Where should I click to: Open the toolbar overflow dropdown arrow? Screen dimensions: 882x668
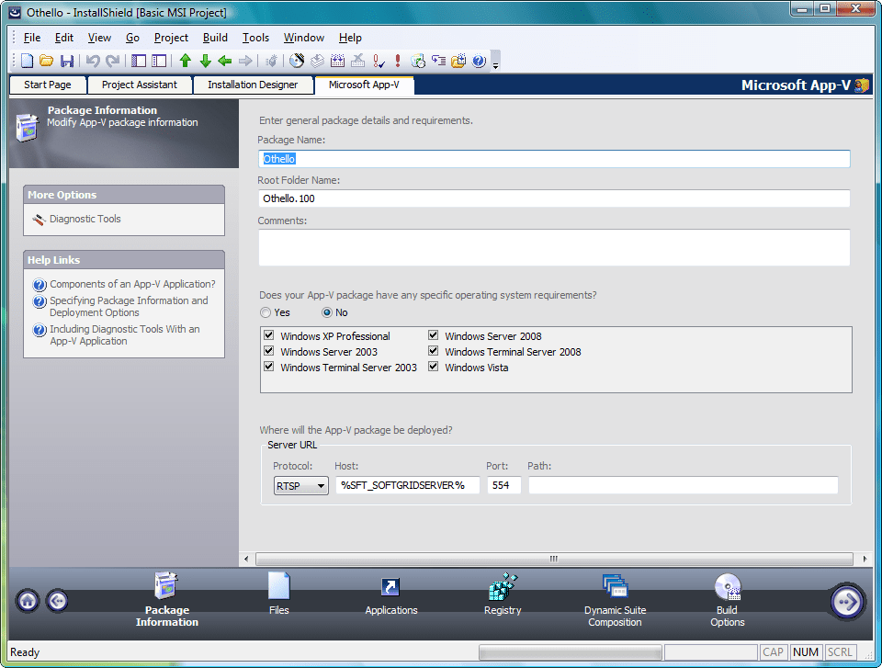[x=496, y=64]
